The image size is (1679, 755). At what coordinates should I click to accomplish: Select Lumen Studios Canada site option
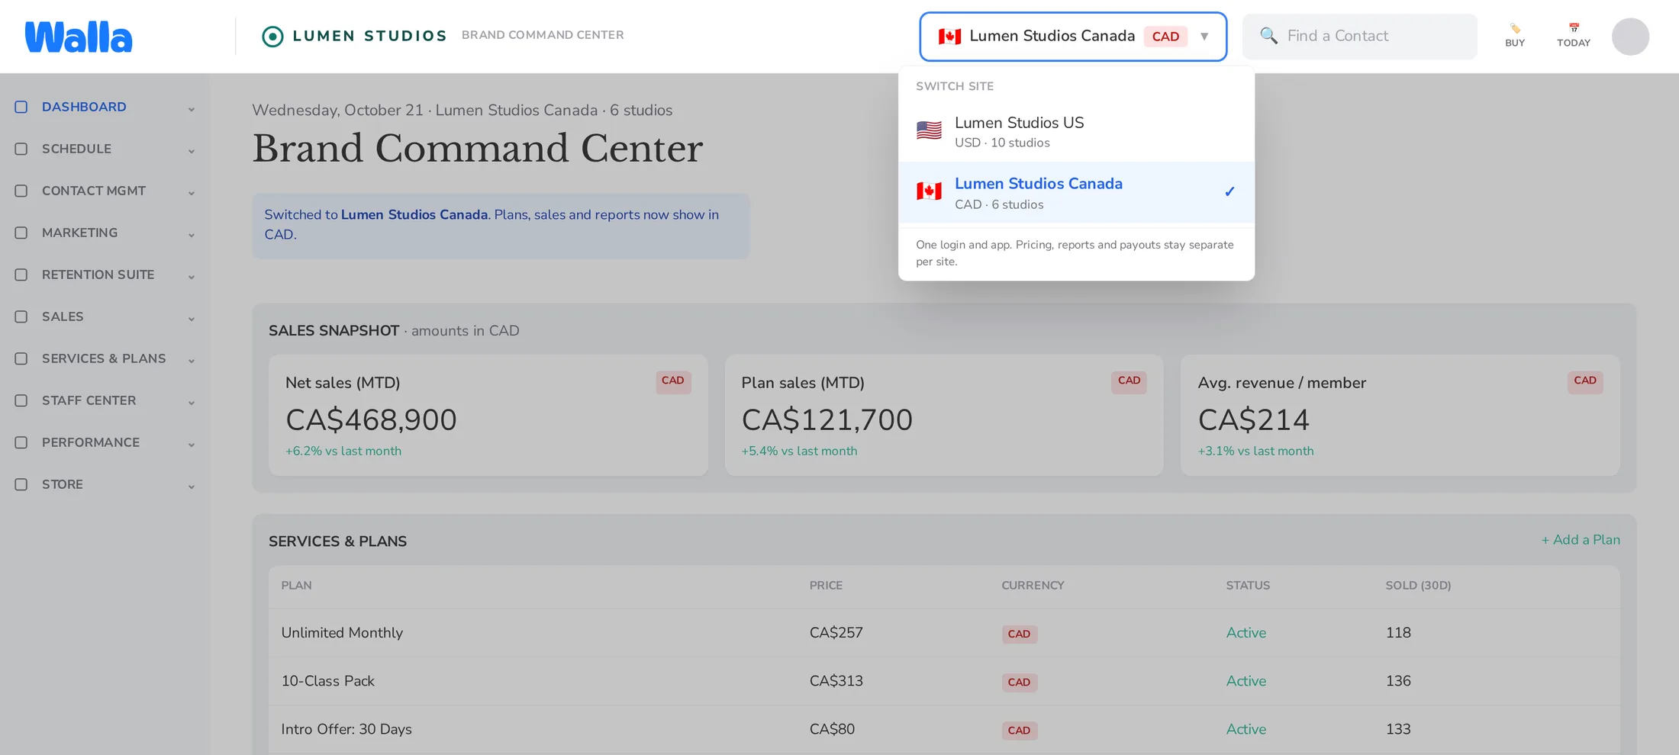tap(1076, 192)
